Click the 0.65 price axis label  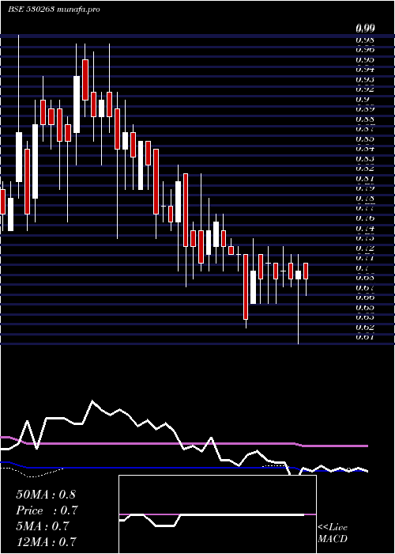tap(365, 307)
